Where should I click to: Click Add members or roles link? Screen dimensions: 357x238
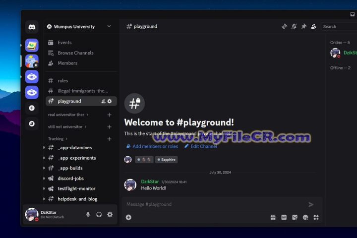(x=152, y=146)
